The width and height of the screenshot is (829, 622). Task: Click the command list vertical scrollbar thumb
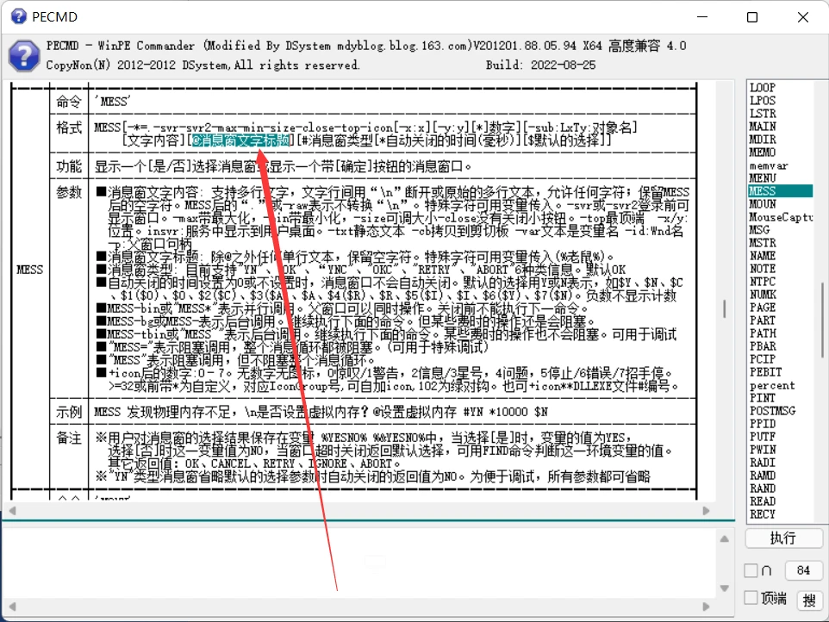coord(822,320)
